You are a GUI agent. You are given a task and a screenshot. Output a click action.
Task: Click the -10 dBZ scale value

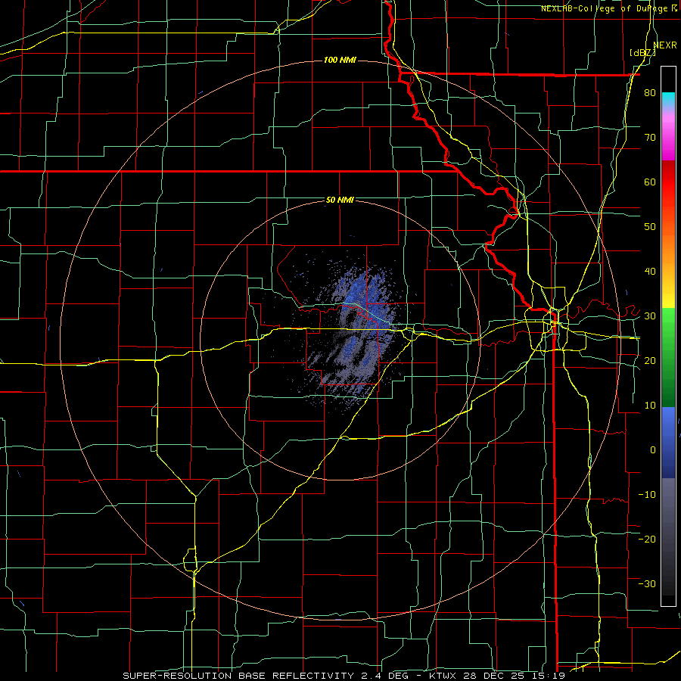point(647,495)
